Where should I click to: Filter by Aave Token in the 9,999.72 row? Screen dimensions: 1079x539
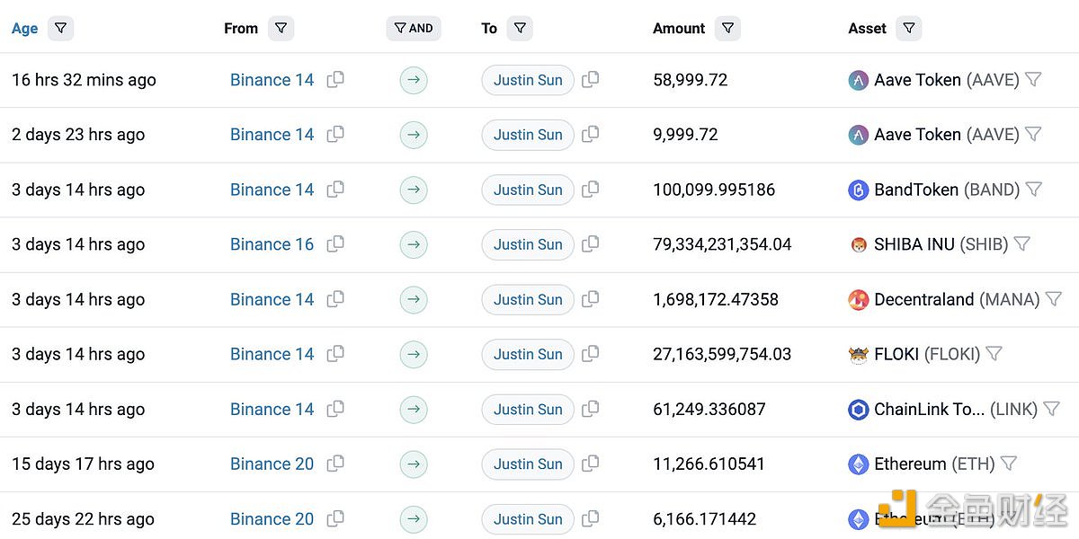pyautogui.click(x=1033, y=135)
